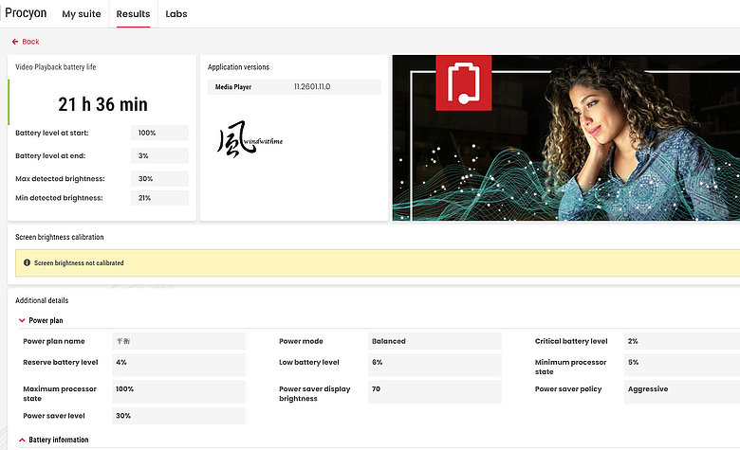Click the Power saver display brightness label

point(315,394)
